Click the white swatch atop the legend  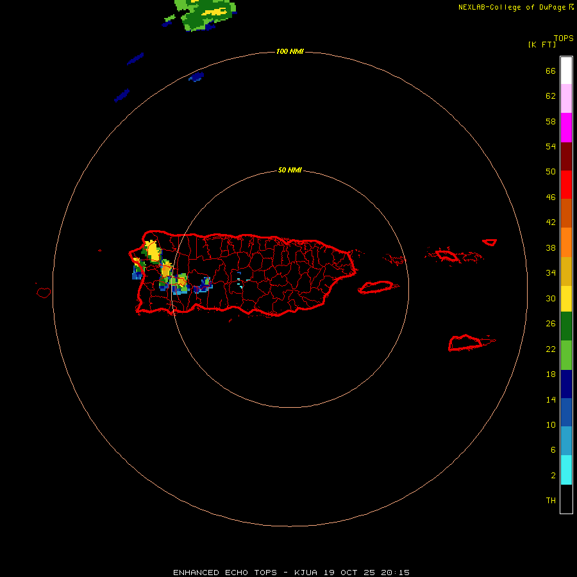click(566, 71)
